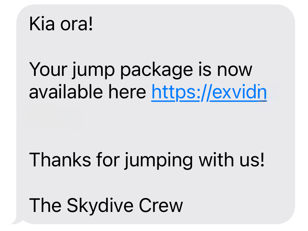Click the word 'Crew' in signature
This screenshot has height=231, width=308.
coord(161,205)
